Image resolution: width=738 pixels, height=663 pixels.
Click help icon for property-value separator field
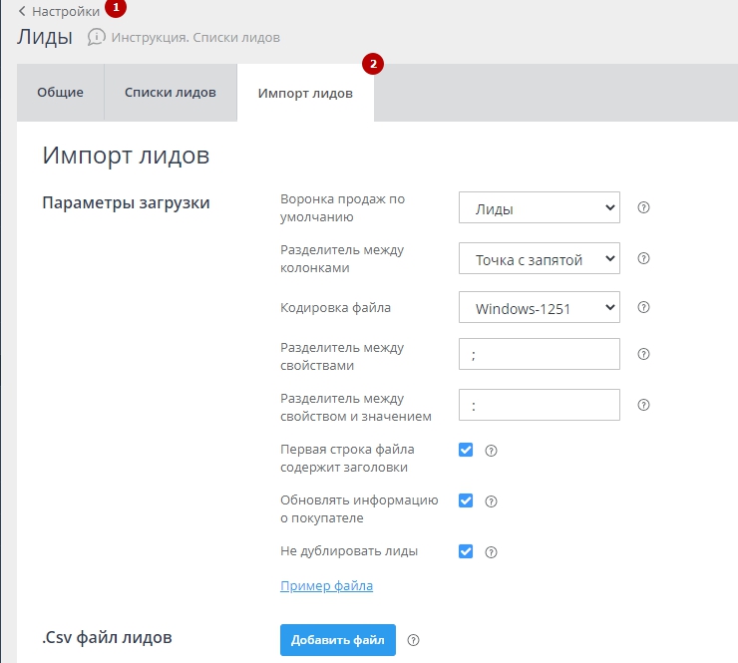click(643, 405)
